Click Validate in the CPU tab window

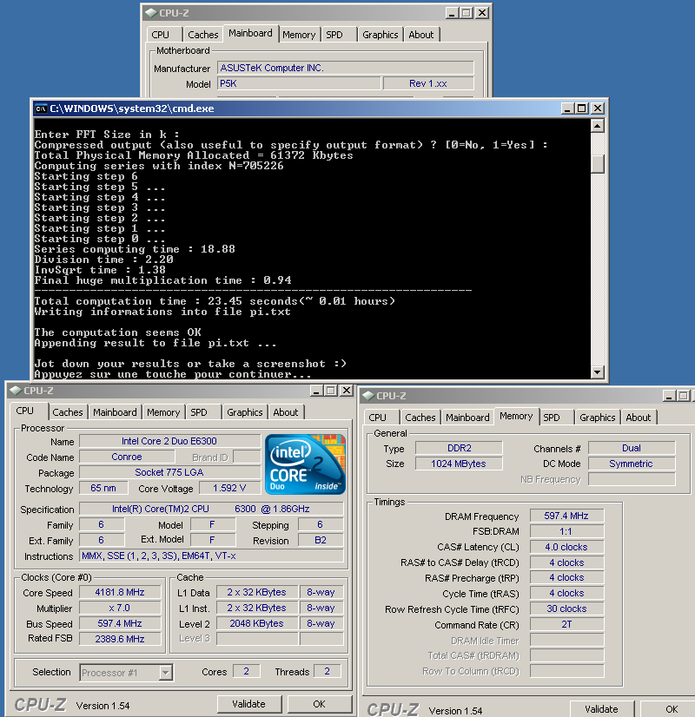coord(249,704)
